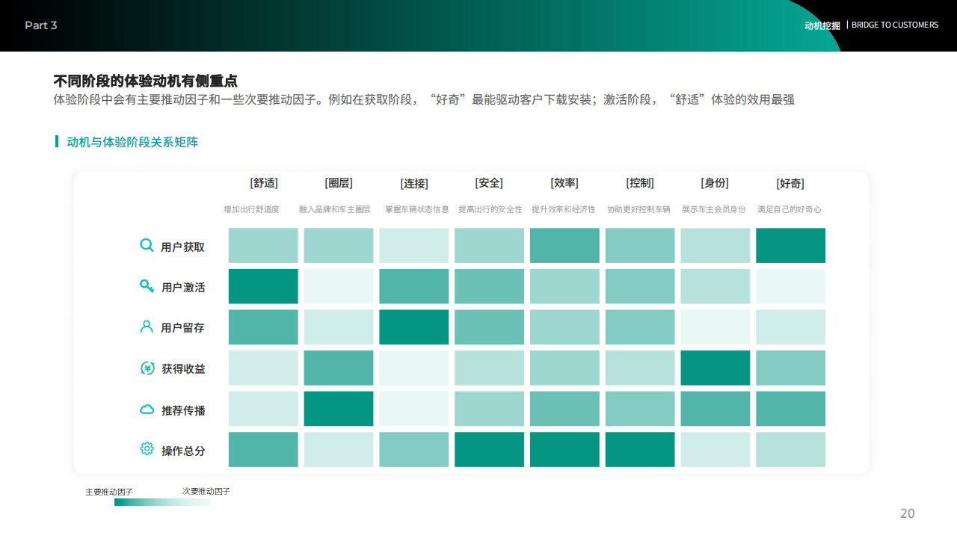Click the 次要推动因子 legend label
Screen dimensions: 957x538
point(206,491)
